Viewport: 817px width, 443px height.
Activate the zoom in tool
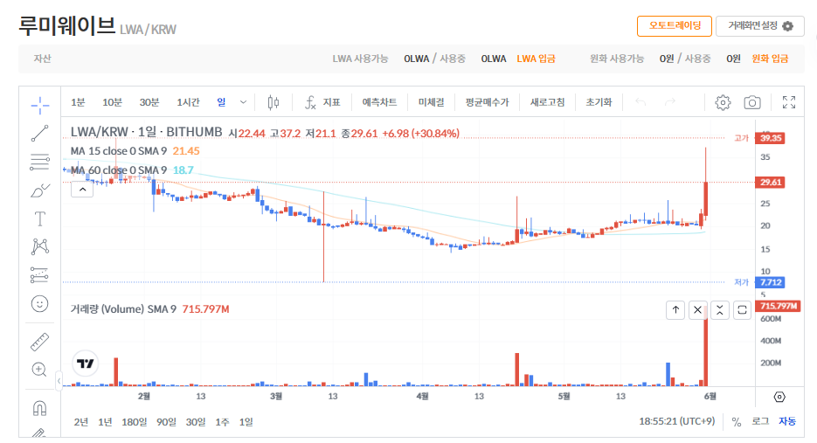39,370
